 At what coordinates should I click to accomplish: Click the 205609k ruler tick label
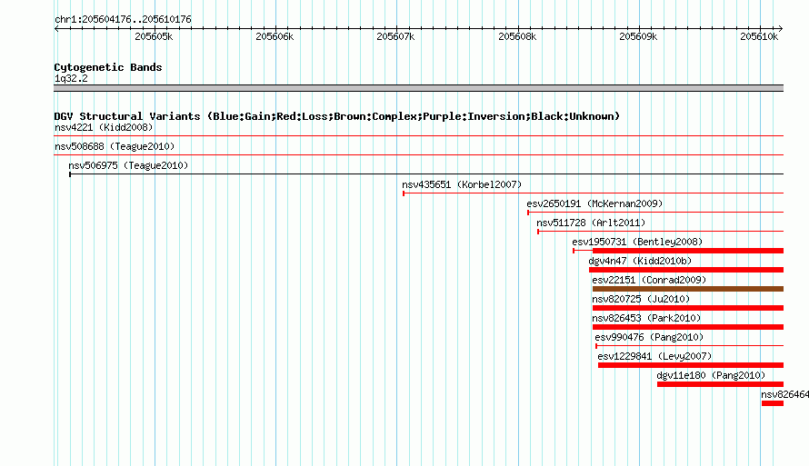point(638,36)
